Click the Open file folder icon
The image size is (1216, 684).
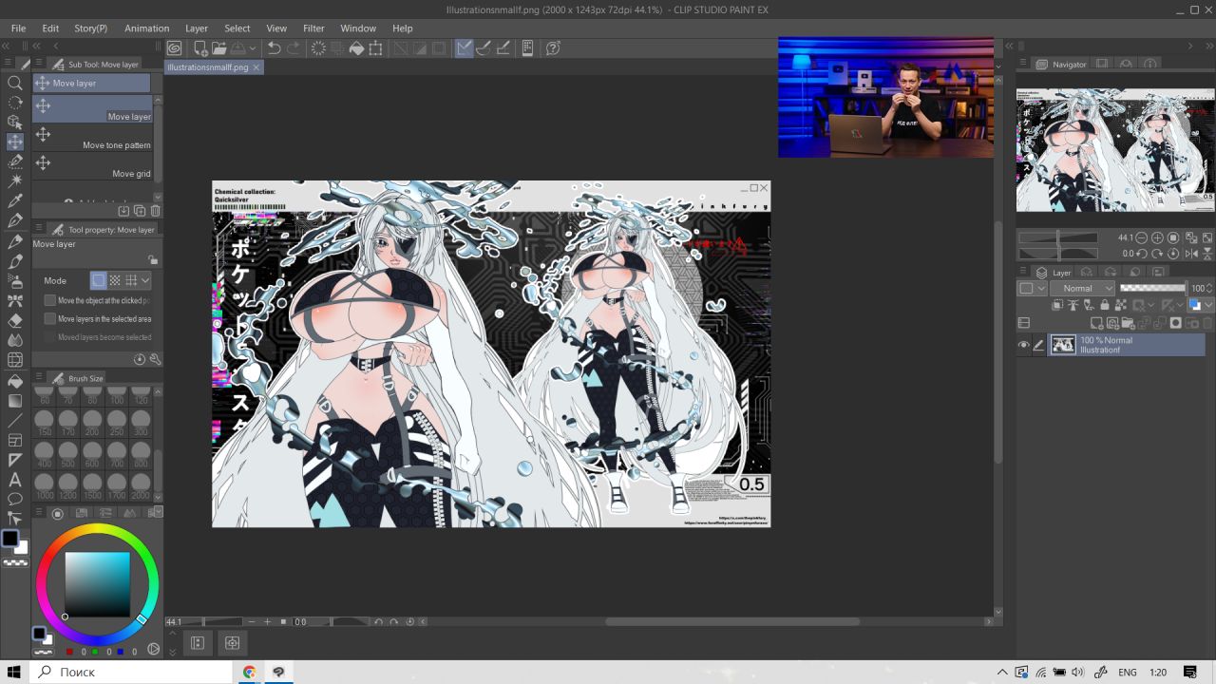218,48
